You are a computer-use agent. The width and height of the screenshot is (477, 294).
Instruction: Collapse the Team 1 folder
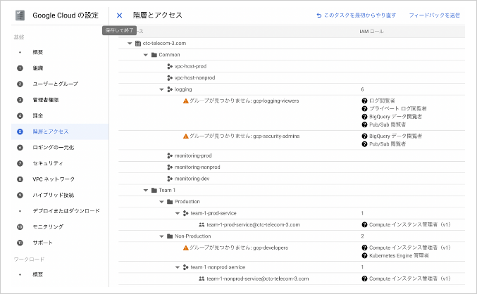pos(146,191)
